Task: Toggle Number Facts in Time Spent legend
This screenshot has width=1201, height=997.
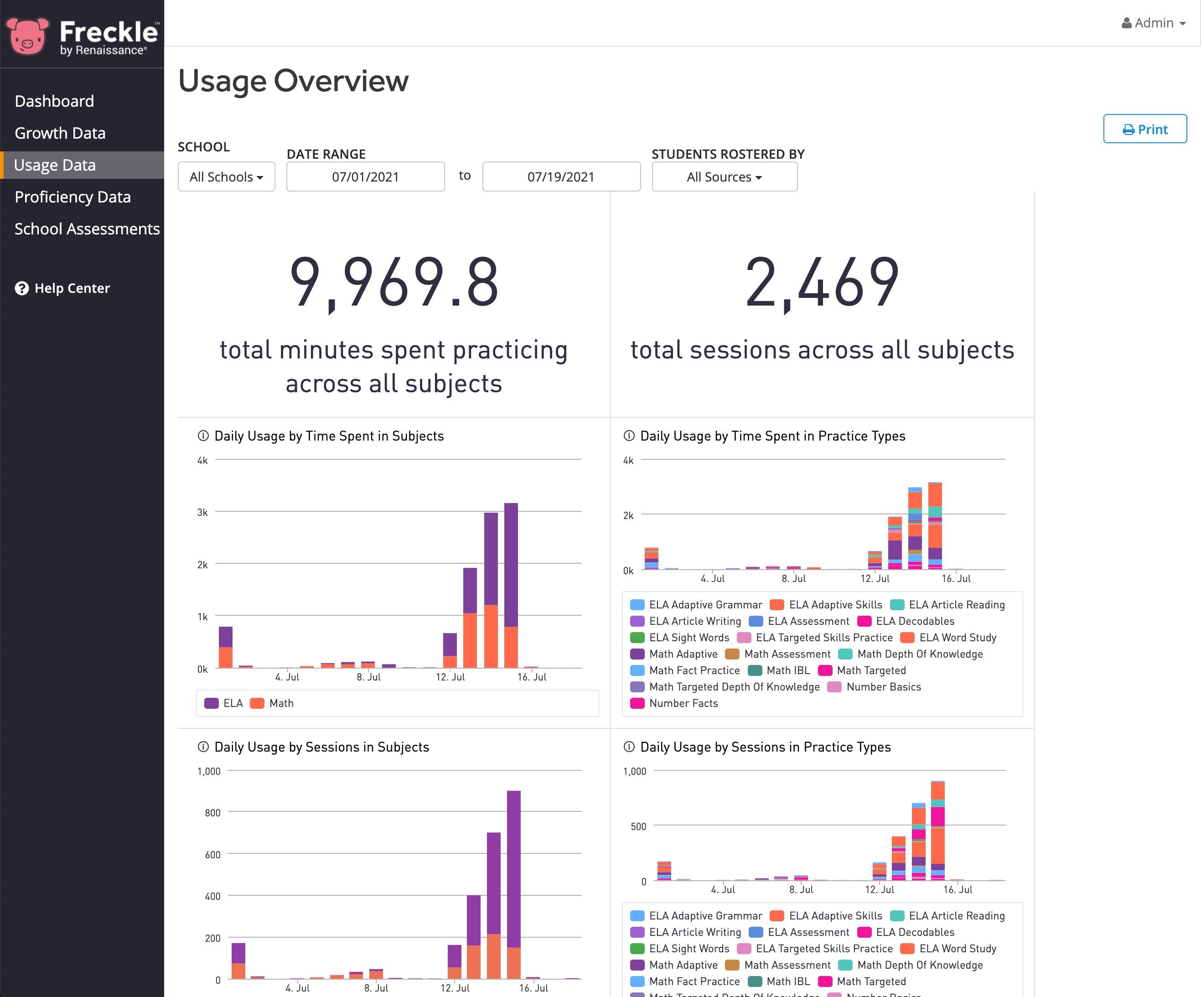Action: (674, 703)
